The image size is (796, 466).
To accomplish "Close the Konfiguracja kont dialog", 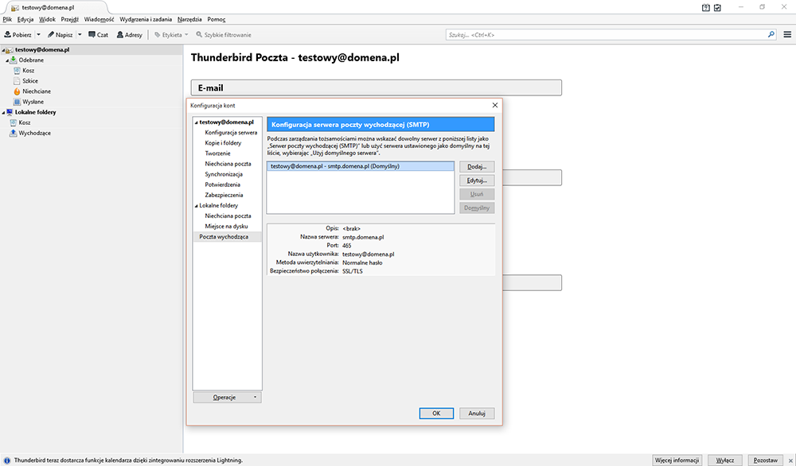I will point(495,105).
